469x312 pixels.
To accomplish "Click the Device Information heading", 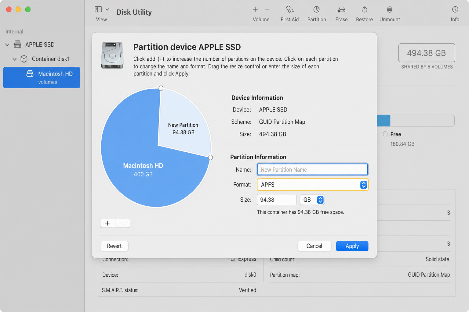I will (257, 98).
